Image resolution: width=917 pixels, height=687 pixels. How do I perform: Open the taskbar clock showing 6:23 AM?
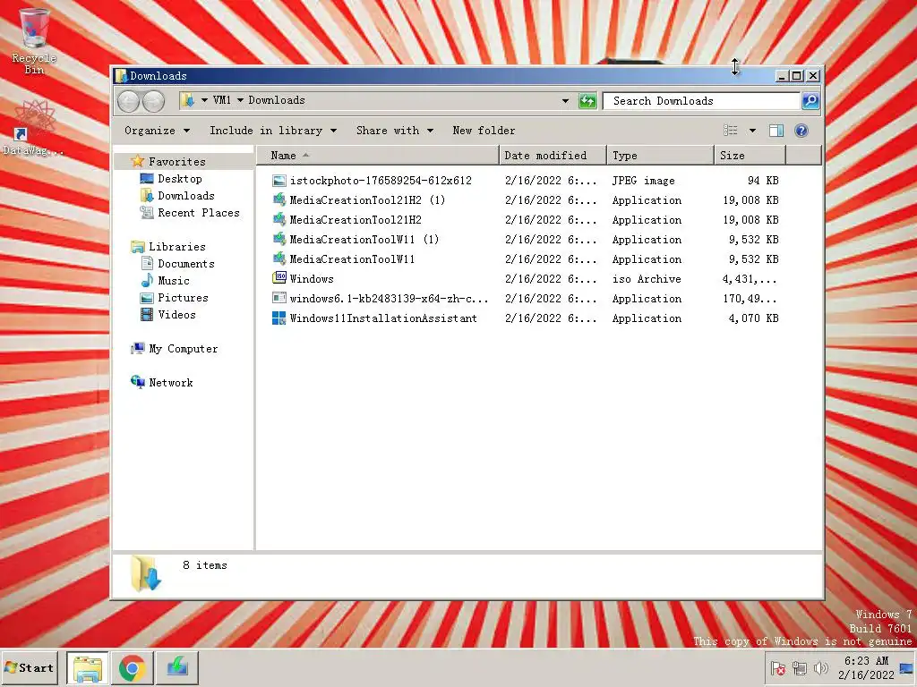[x=866, y=667]
